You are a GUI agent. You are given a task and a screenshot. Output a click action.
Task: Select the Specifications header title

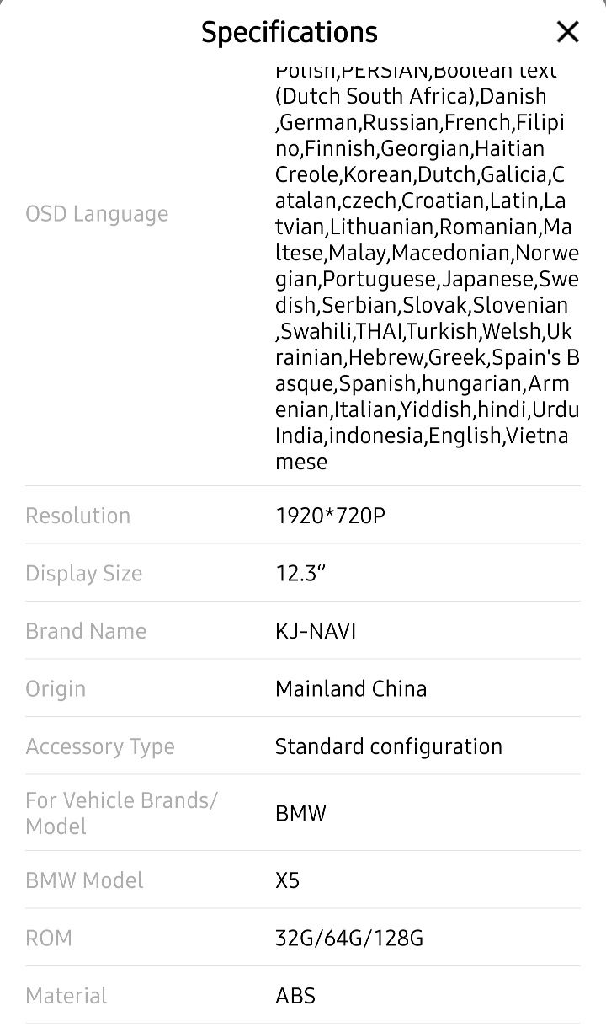coord(290,32)
